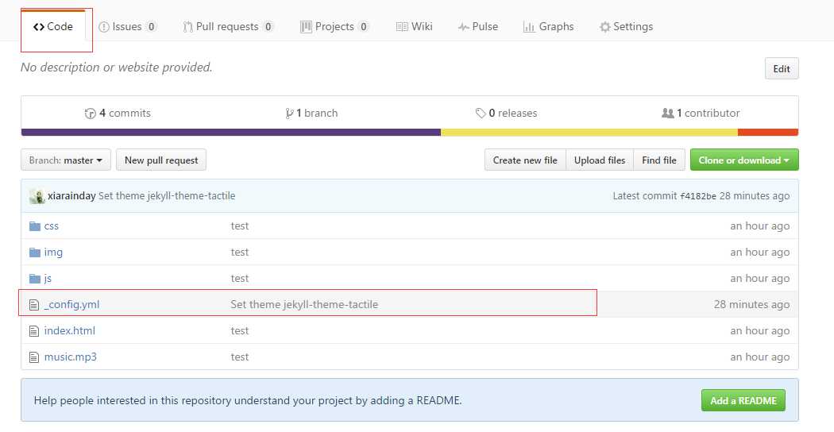Open the Code tab

pos(53,26)
